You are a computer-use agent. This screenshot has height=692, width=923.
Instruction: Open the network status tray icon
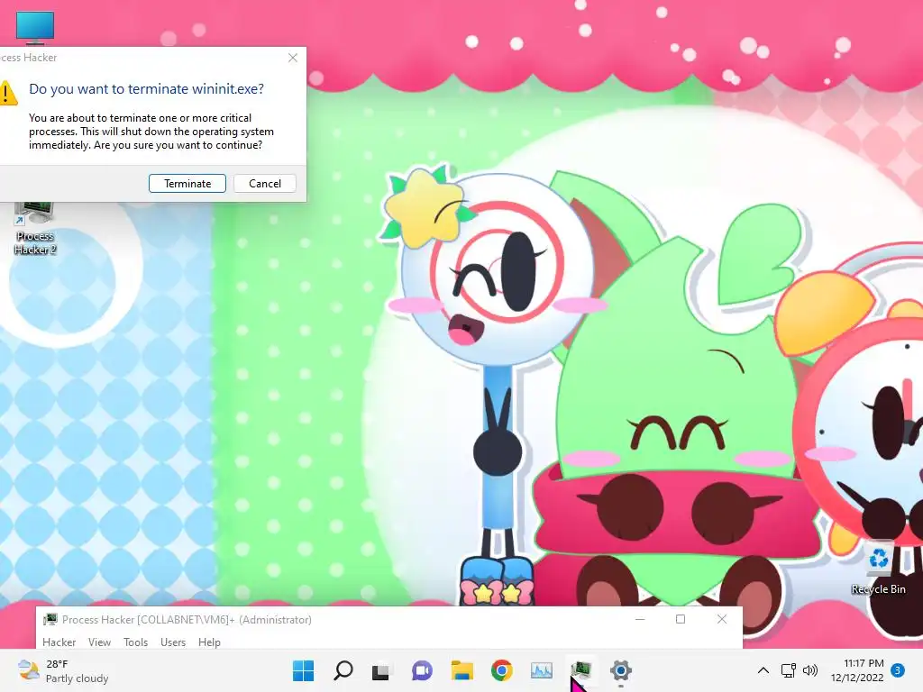pos(788,670)
